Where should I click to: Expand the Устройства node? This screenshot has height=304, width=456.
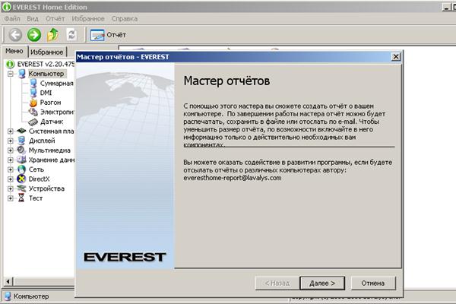tap(11, 188)
